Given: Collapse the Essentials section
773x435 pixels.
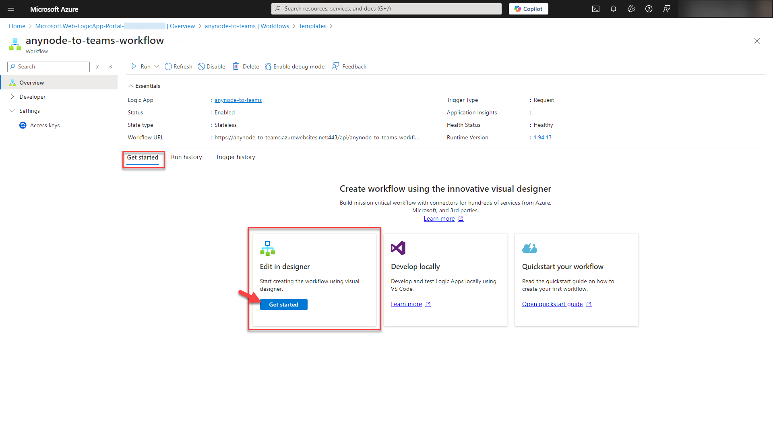Looking at the screenshot, I should click(144, 86).
